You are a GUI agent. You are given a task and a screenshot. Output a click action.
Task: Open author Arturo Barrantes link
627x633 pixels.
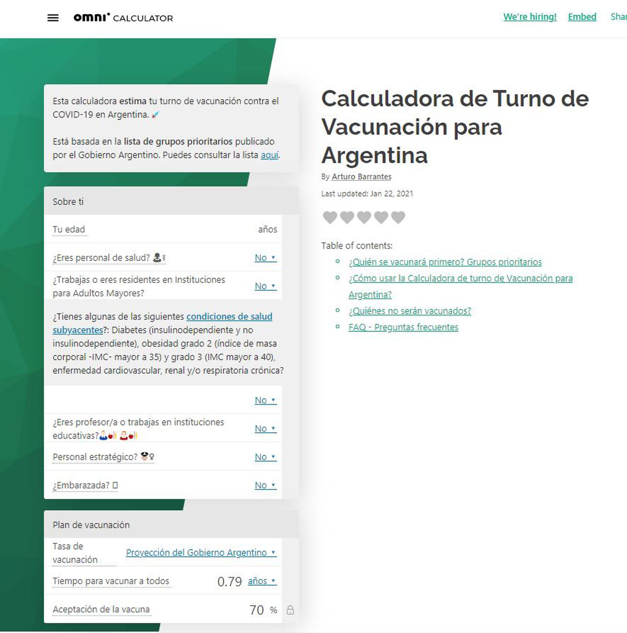tap(361, 176)
